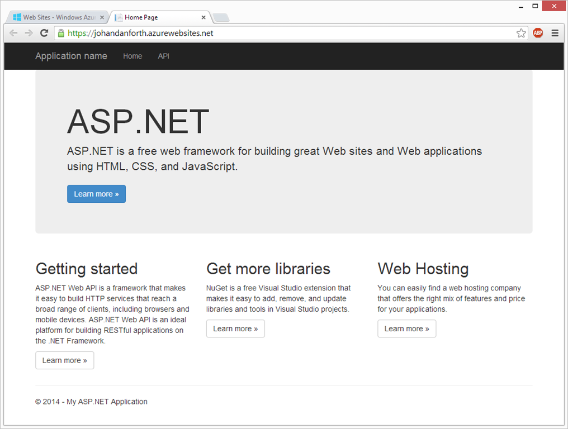Click the Application name brand link
The height and width of the screenshot is (429, 568).
[71, 56]
